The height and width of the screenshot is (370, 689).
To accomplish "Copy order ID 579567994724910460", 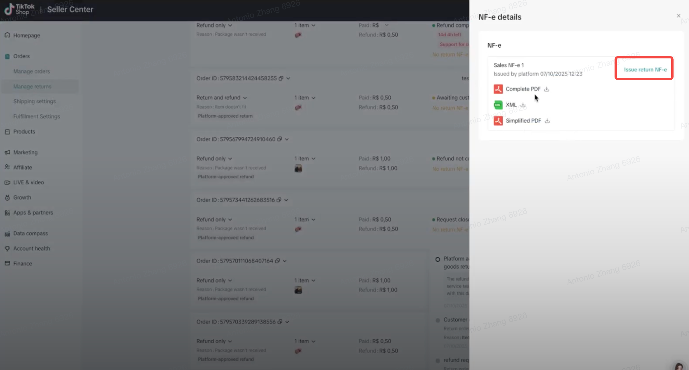I will click(279, 139).
